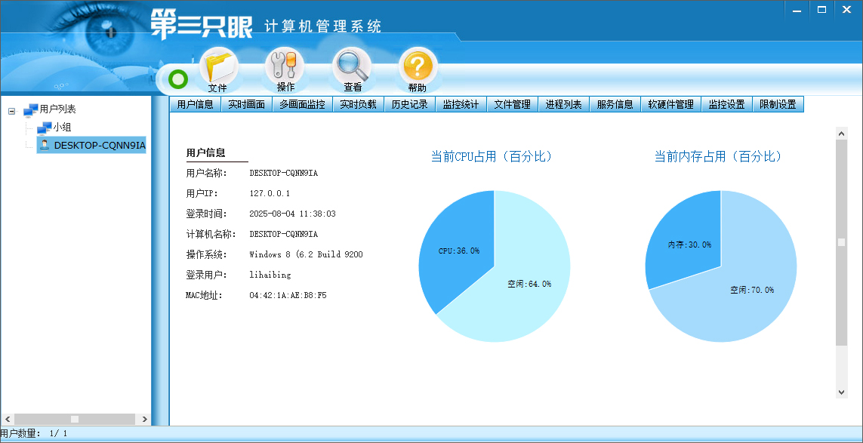Open the 进程列表 tab
This screenshot has width=863, height=443.
click(562, 103)
